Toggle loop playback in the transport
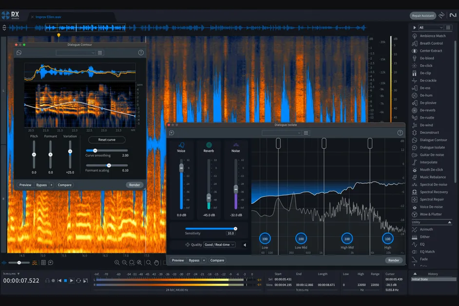The image size is (459, 306). [78, 281]
